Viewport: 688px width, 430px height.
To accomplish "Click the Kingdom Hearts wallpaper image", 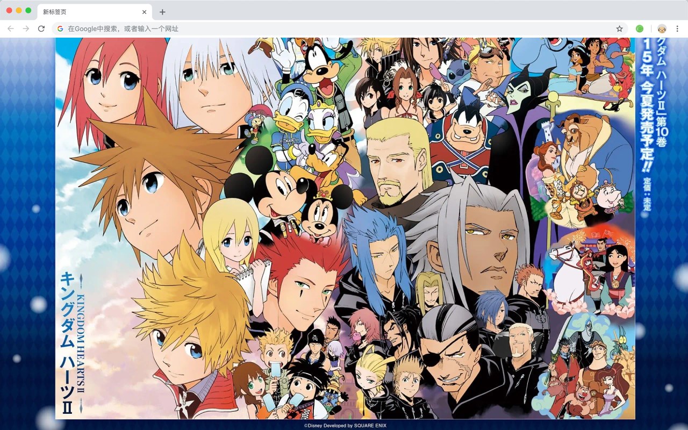I will pos(345,228).
